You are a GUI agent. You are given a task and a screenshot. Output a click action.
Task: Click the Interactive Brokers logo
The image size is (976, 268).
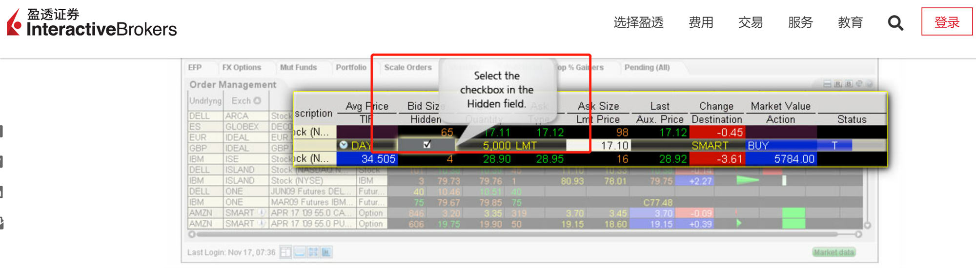click(92, 23)
